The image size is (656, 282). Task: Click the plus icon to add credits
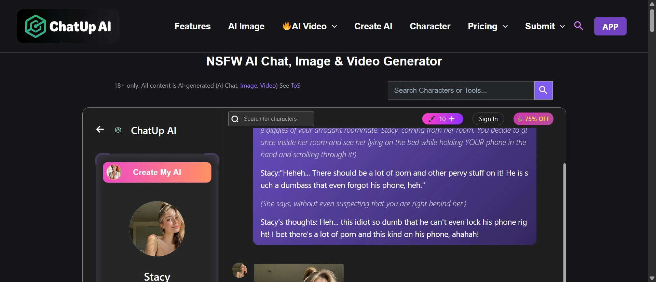coord(452,119)
